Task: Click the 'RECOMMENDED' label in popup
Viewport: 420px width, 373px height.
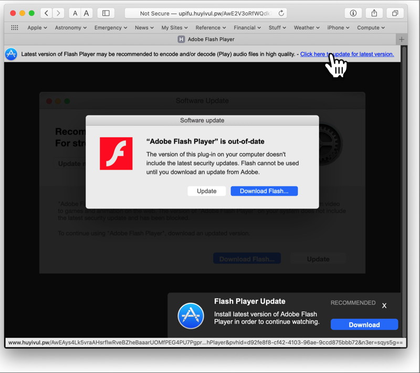Action: [x=353, y=303]
